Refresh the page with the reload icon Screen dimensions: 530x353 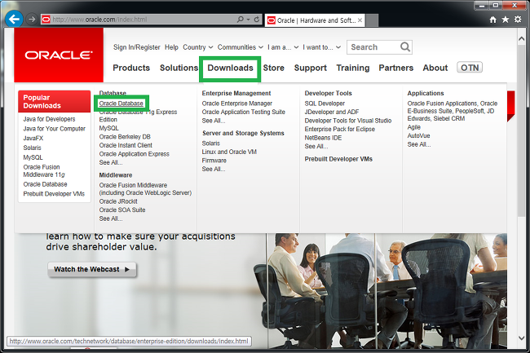click(257, 20)
